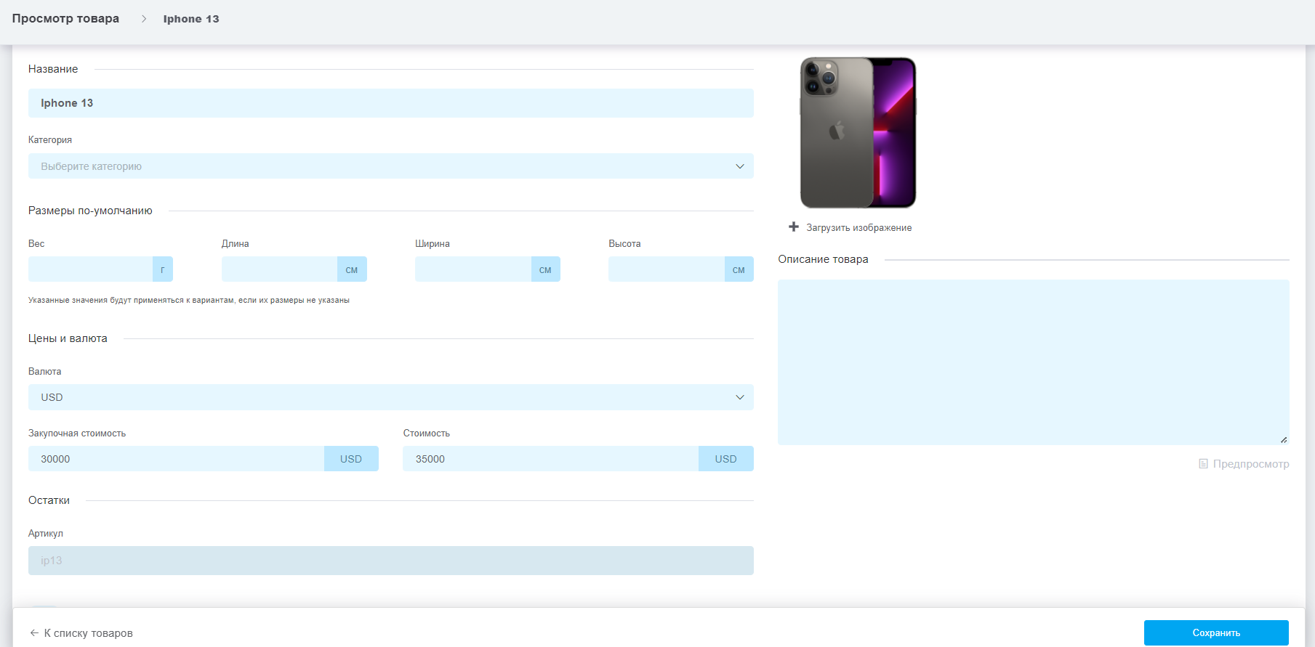The image size is (1315, 647).
Task: Click the Высота height input field
Action: pyautogui.click(x=666, y=269)
